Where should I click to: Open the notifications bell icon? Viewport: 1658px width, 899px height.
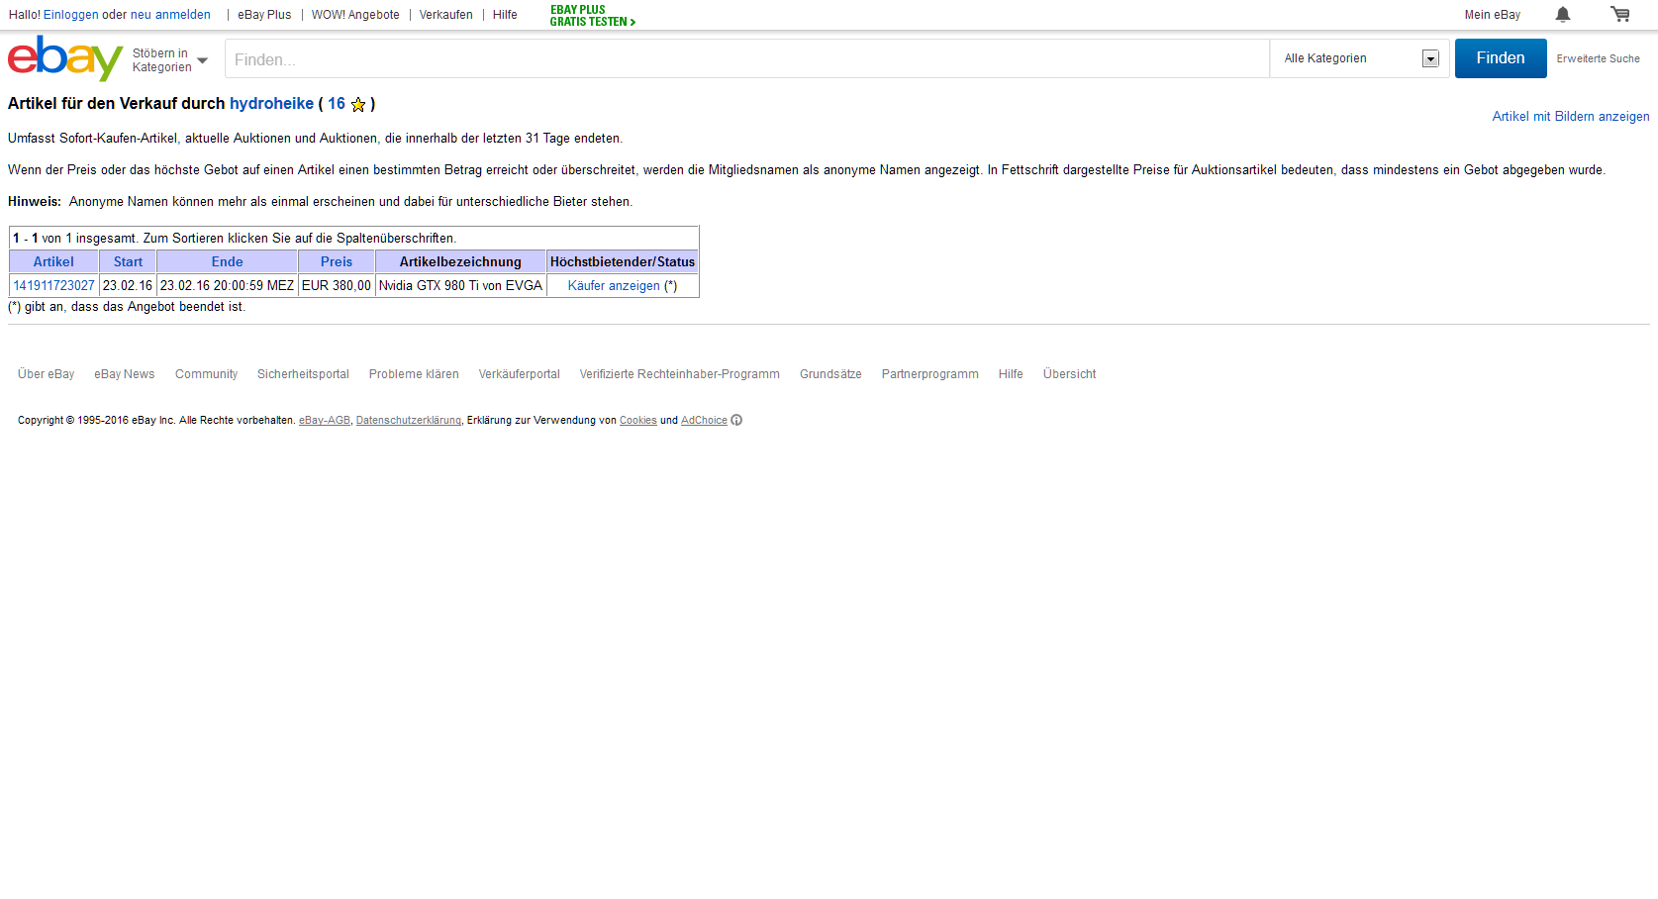point(1563,14)
